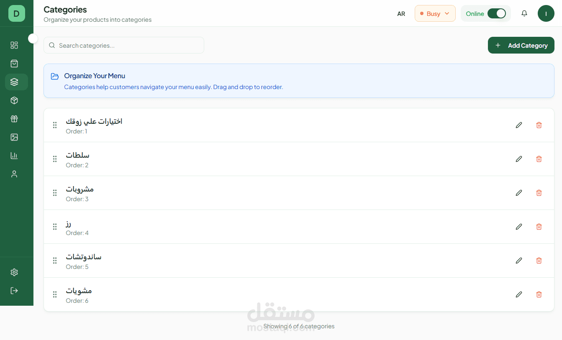Open the dashboard grid icon in sidebar

[x=14, y=45]
